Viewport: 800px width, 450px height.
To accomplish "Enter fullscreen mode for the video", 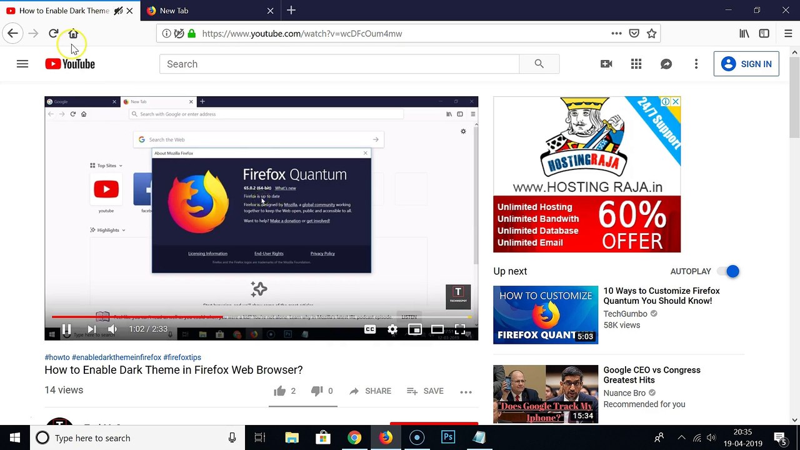I will click(460, 329).
